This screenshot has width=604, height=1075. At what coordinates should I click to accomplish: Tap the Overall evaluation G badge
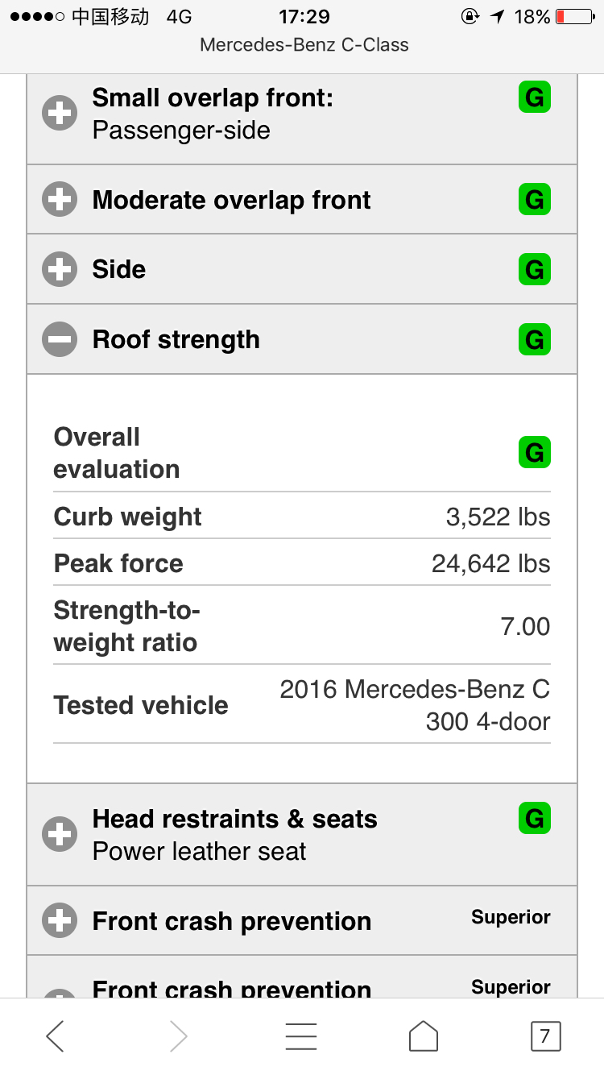tap(534, 452)
